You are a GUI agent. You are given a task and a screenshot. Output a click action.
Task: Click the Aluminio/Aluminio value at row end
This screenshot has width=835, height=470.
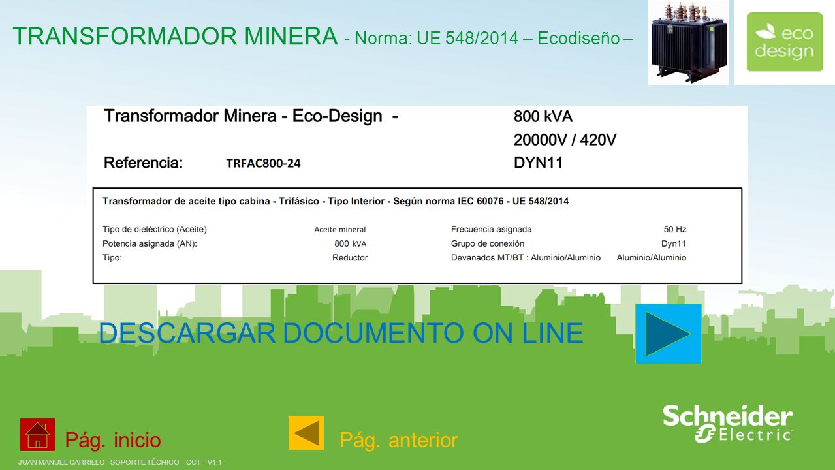point(652,258)
